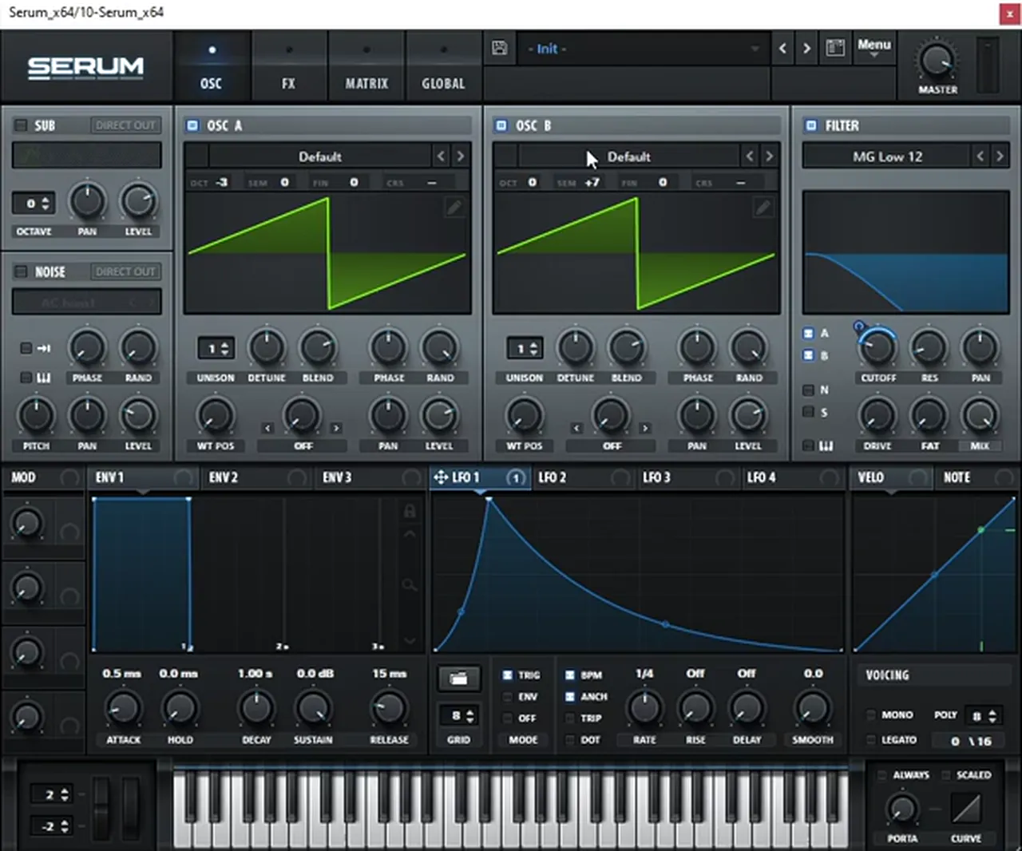
Task: Enable the NOISE oscillator
Action: click(x=21, y=272)
